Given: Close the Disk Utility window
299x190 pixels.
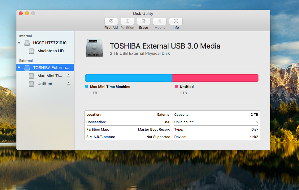Looking at the screenshot, I should click(x=21, y=13).
